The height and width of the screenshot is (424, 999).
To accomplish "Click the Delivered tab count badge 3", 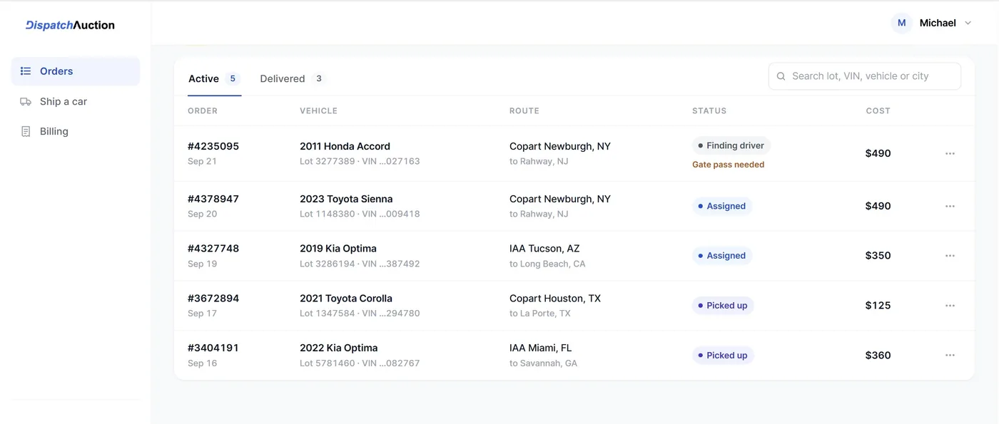I will coord(318,78).
